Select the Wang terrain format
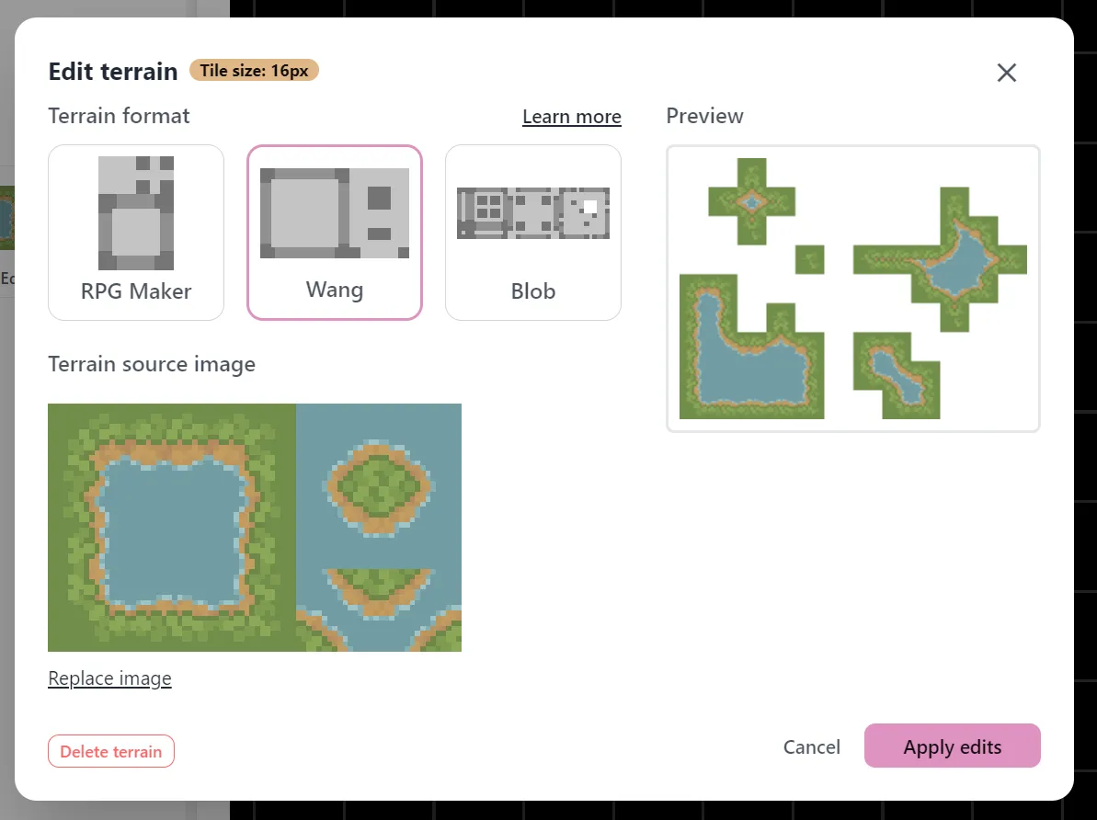 tap(335, 233)
